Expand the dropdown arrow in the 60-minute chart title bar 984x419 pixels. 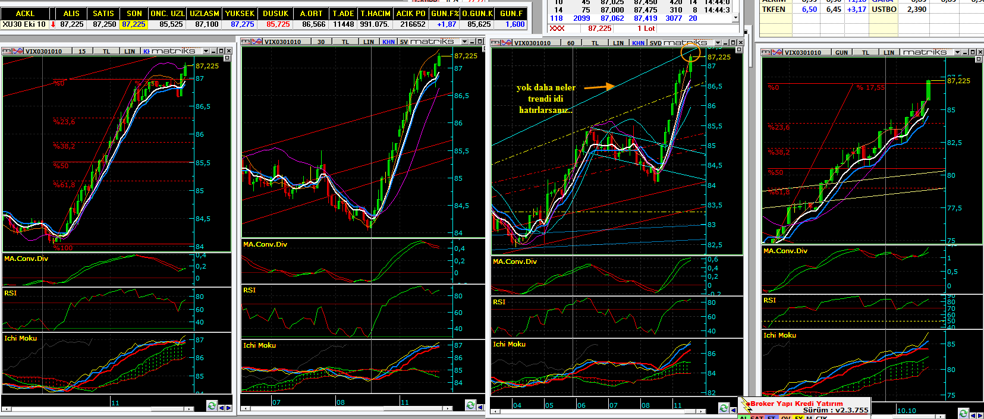click(x=718, y=43)
